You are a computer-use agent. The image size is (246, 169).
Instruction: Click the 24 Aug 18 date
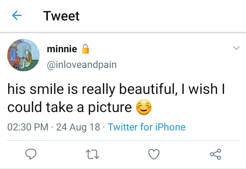coord(78,127)
